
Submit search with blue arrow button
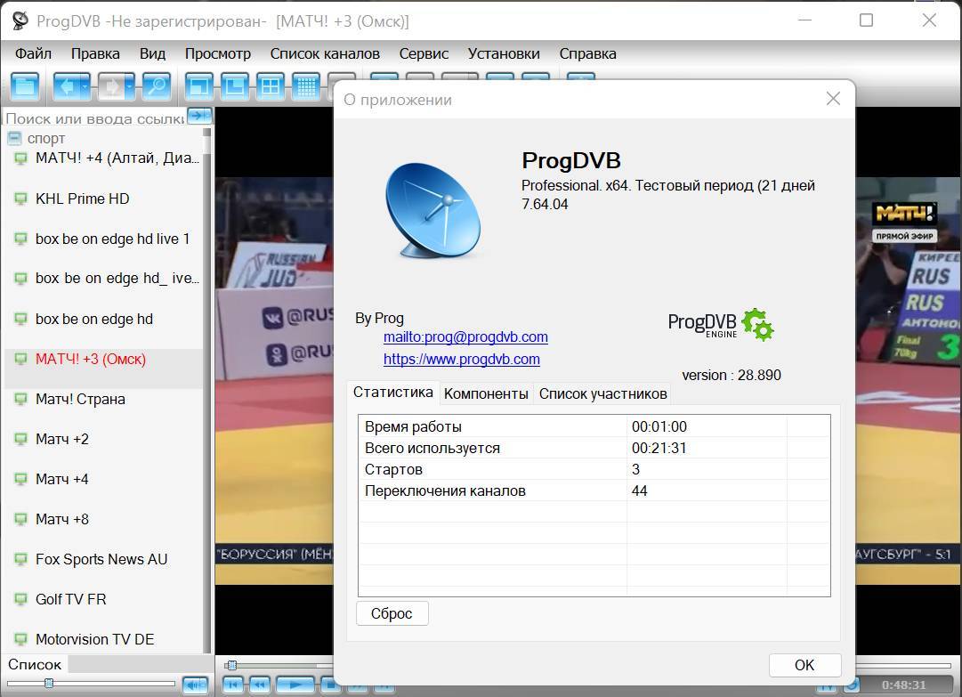point(197,115)
